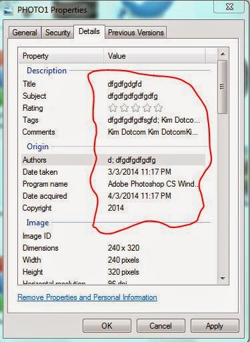
Task: Click Program name value Adobe Photoshop CS
Action: point(154,184)
